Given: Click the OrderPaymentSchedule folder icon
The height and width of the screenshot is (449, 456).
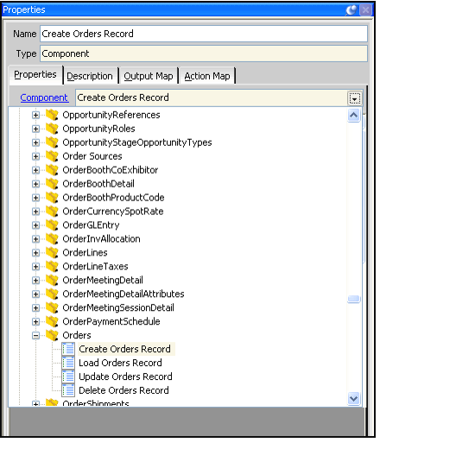Looking at the screenshot, I should (x=52, y=321).
